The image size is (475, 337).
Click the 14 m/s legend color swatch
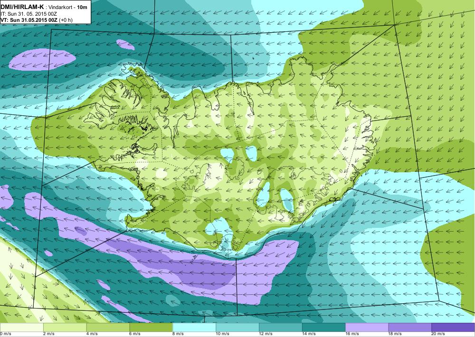[324, 327]
